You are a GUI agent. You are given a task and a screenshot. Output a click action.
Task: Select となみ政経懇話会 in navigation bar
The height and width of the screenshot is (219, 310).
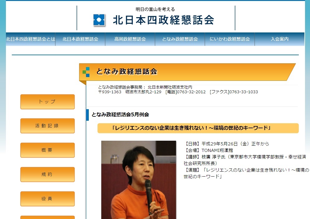180,39
